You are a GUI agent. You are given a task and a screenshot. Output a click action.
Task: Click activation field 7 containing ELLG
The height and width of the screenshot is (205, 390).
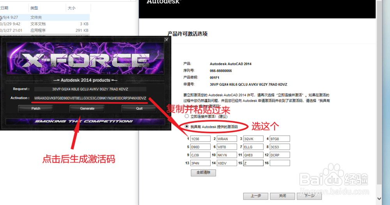253,147
